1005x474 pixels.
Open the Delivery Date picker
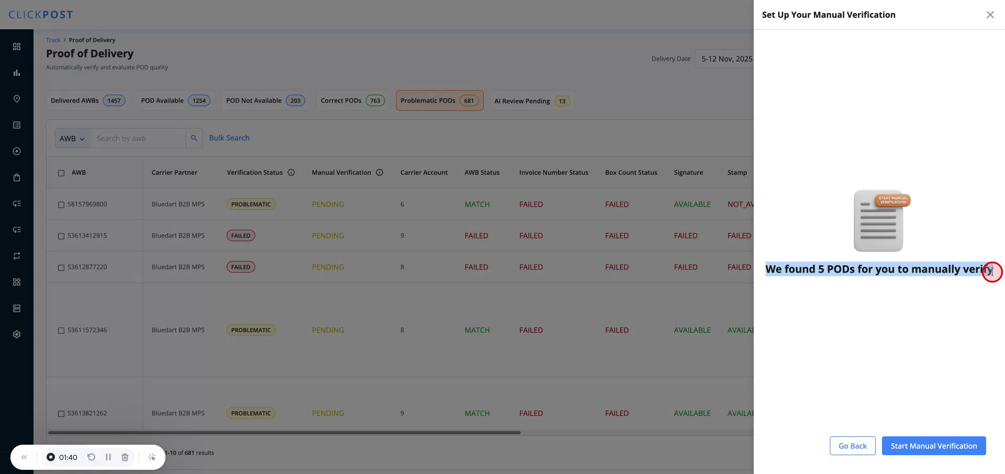tap(728, 59)
